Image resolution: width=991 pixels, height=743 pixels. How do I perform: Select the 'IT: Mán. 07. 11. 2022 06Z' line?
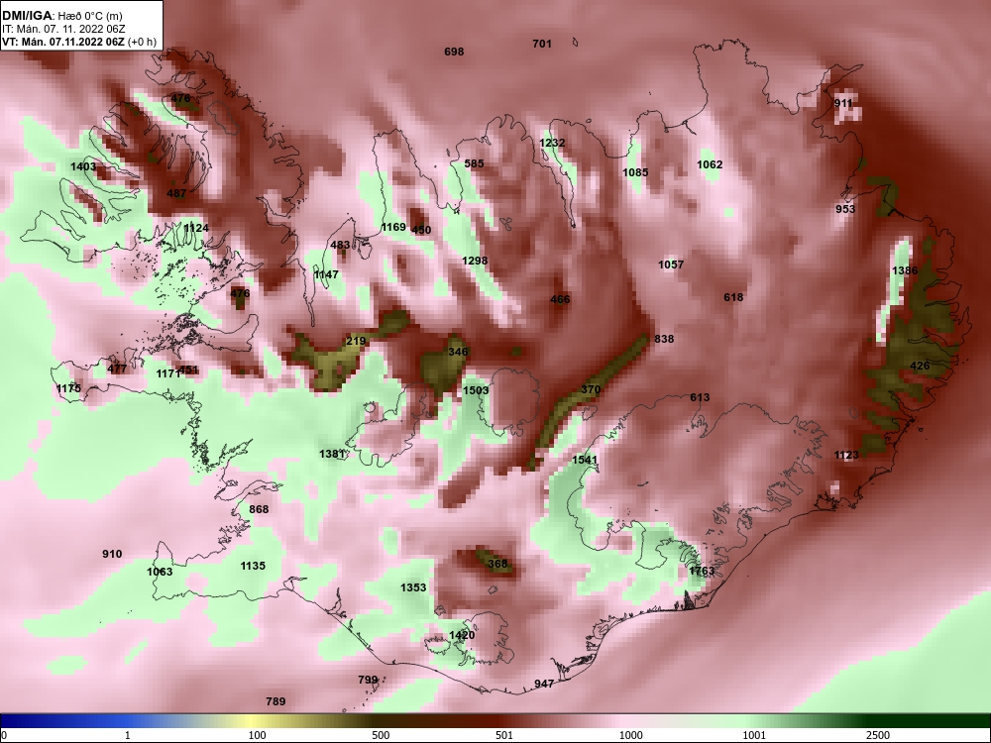coord(62,29)
